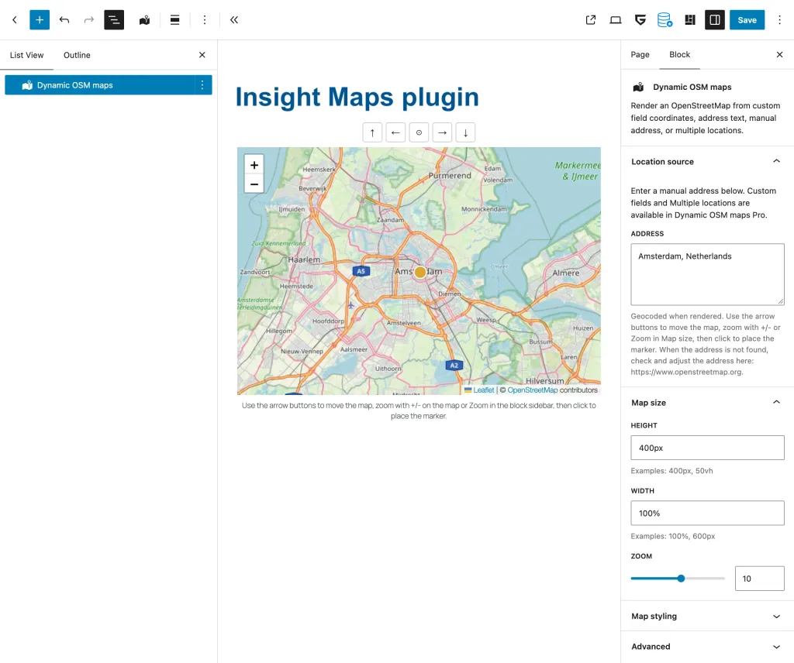
Task: Open the OpenStreetMap attribution link
Action: click(532, 390)
